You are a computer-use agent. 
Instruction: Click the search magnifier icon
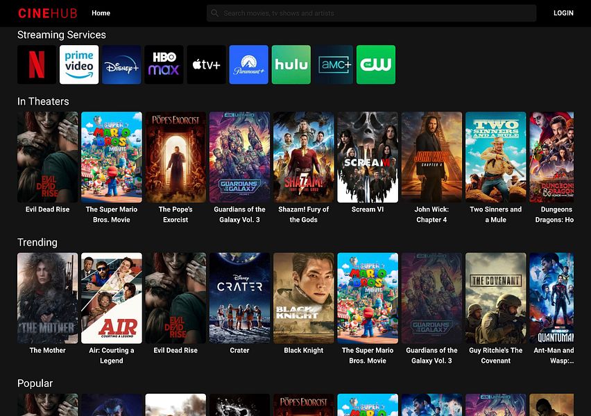tap(215, 12)
